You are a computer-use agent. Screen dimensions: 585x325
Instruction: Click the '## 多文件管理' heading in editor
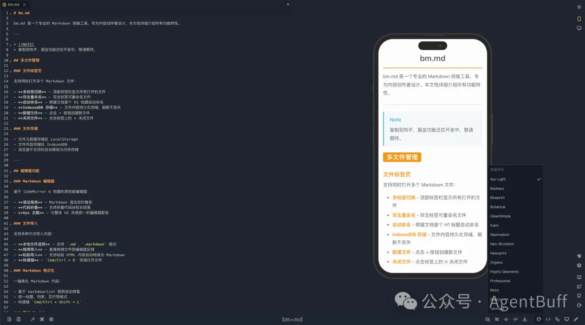pyautogui.click(x=27, y=61)
